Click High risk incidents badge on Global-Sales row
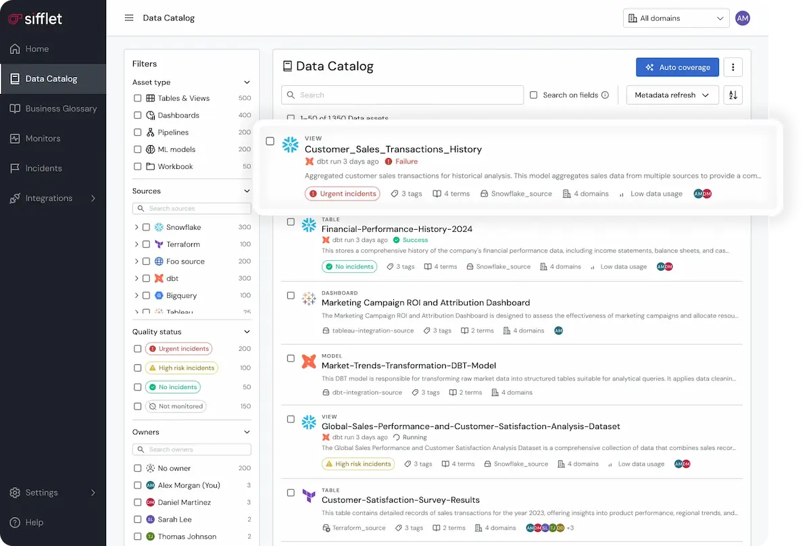This screenshot has height=546, width=811. pos(358,464)
